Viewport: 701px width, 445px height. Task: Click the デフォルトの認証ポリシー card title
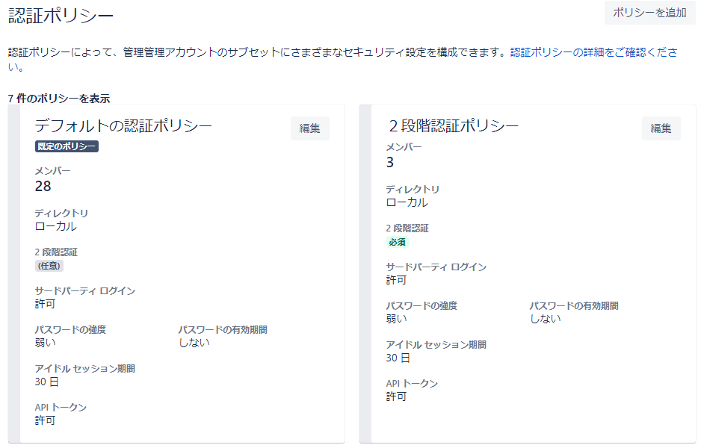coord(123,126)
